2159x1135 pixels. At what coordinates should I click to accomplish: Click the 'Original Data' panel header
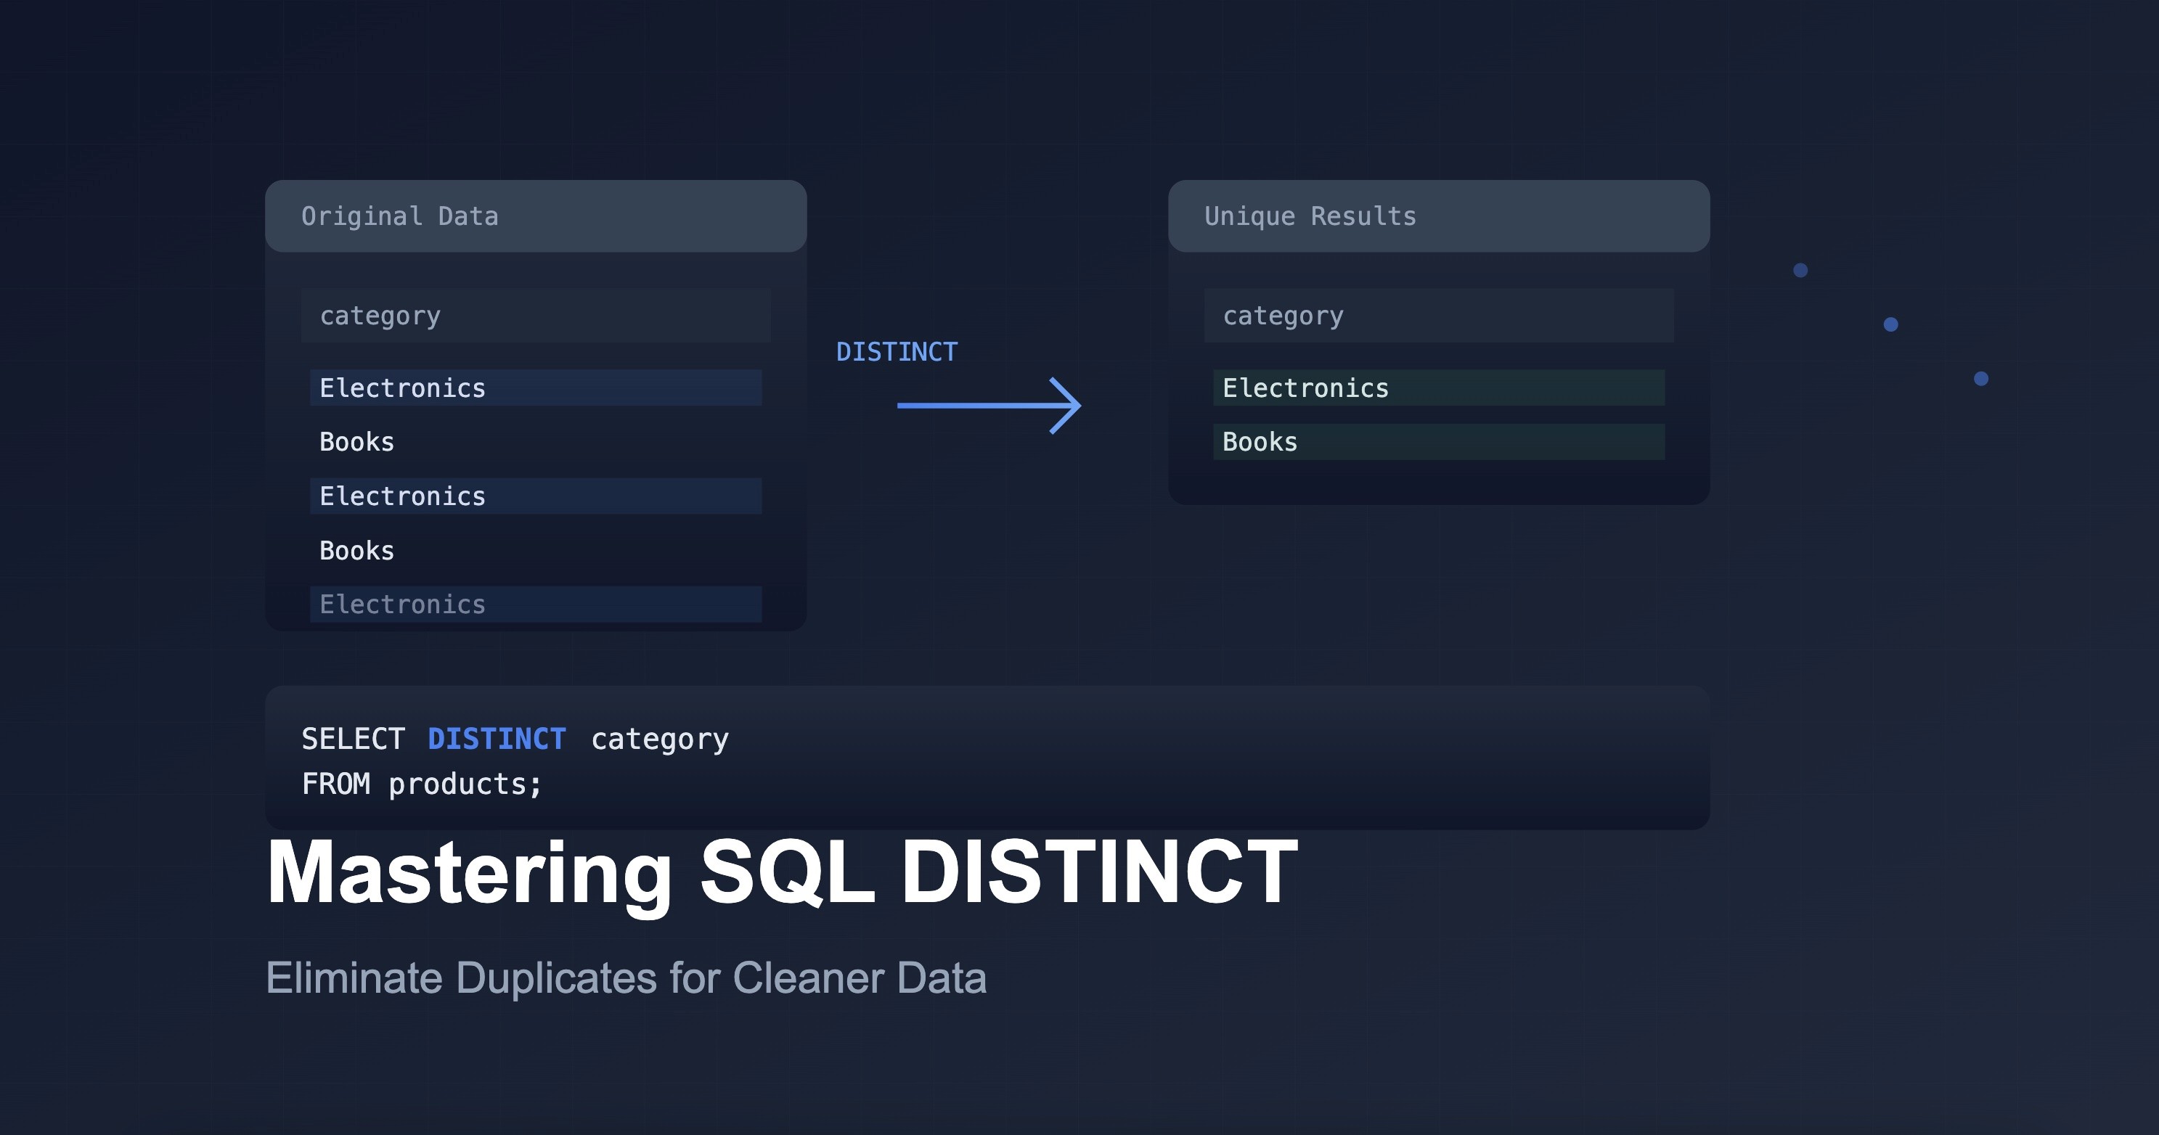pos(536,216)
